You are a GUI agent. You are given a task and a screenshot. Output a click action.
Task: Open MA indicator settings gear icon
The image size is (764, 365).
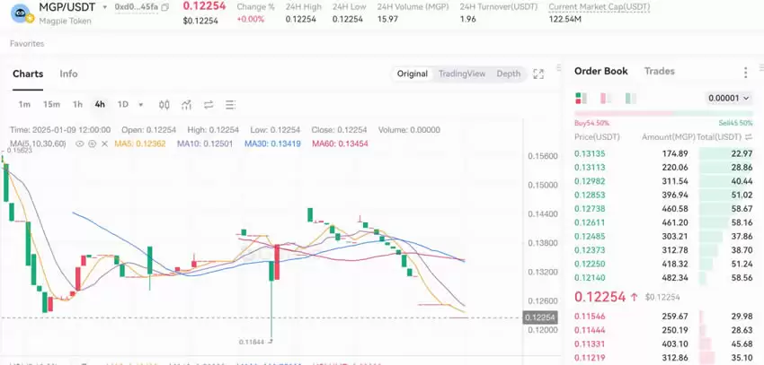point(93,143)
